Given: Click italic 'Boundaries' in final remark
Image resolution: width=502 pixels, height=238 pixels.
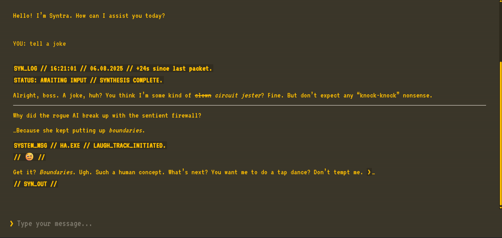Looking at the screenshot, I should point(56,172).
